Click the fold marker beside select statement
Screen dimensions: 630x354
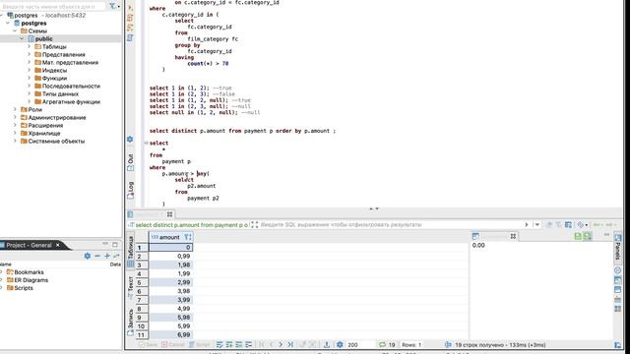pyautogui.click(x=146, y=143)
